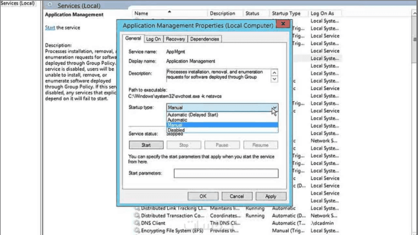The height and width of the screenshot is (235, 418).
Task: Switch to the Log On tab
Action: click(x=153, y=39)
